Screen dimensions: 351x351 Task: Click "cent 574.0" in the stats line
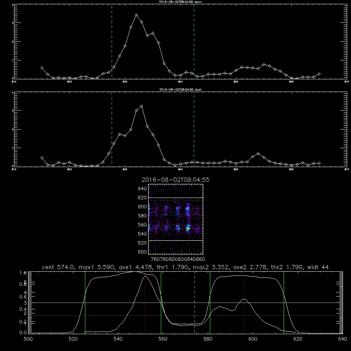click(58, 267)
